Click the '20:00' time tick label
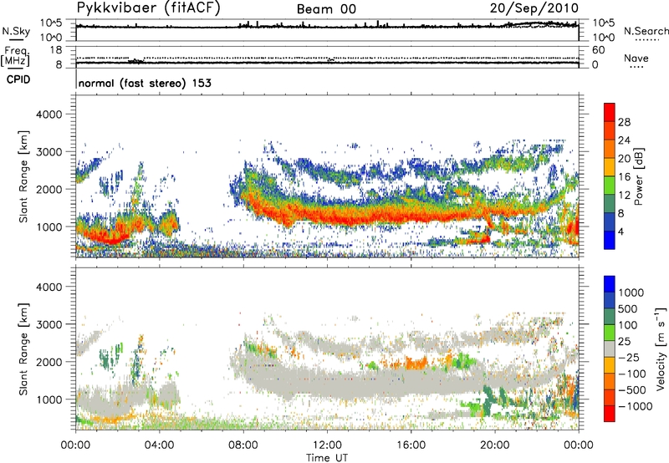Screen dimensions: 669x463 (x=494, y=445)
